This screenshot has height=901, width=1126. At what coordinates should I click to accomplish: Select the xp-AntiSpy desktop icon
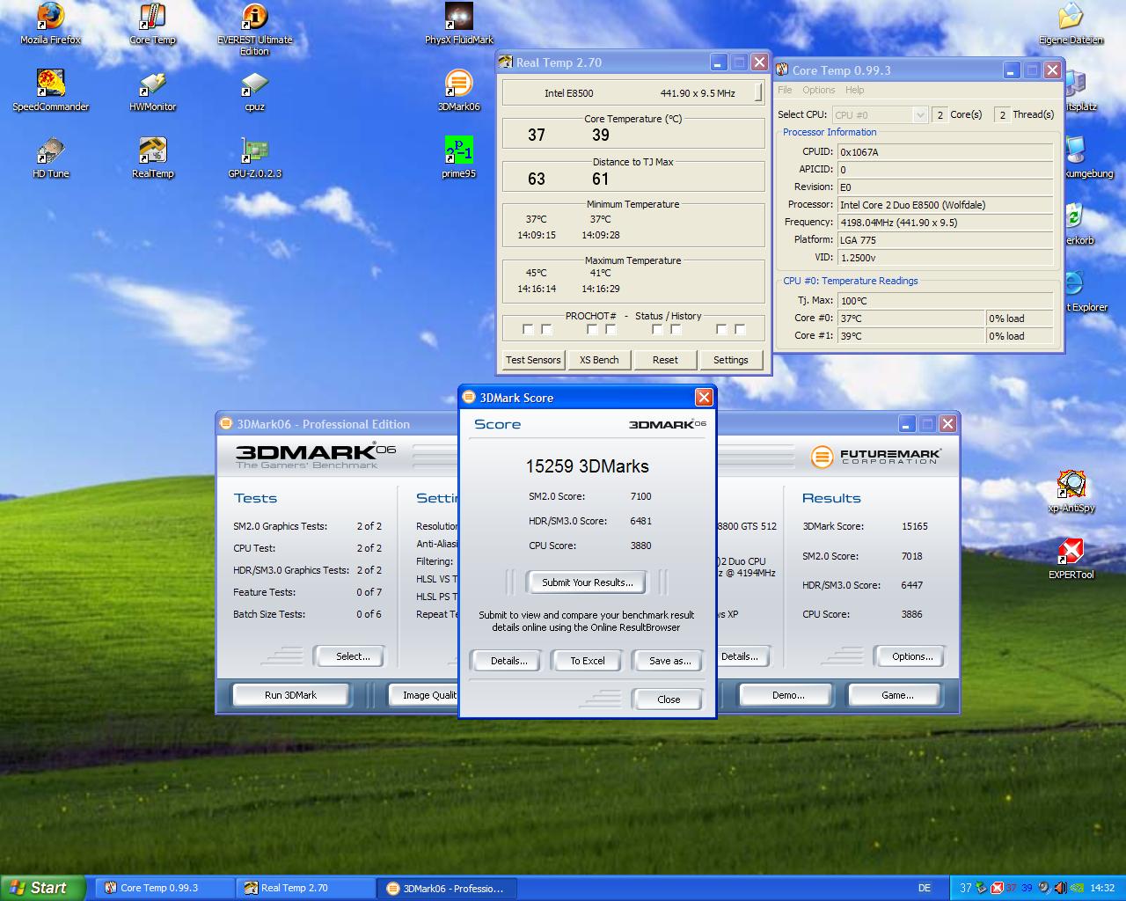[x=1071, y=492]
